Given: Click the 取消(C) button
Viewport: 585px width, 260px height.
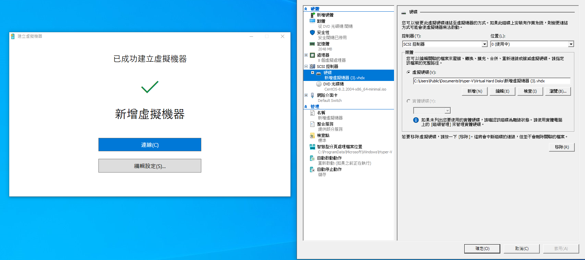Looking at the screenshot, I should click(522, 249).
